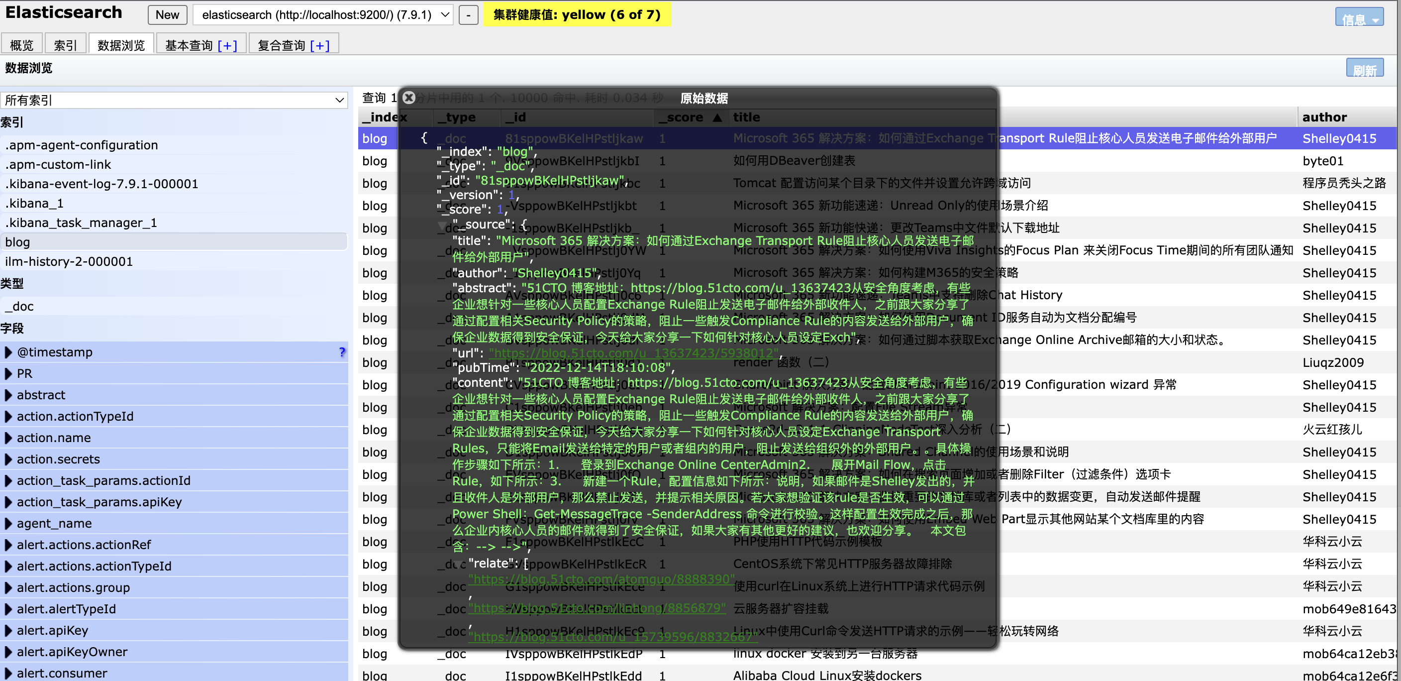The height and width of the screenshot is (681, 1401).
Task: Open the atomguo/8888390 related link
Action: coord(601,579)
